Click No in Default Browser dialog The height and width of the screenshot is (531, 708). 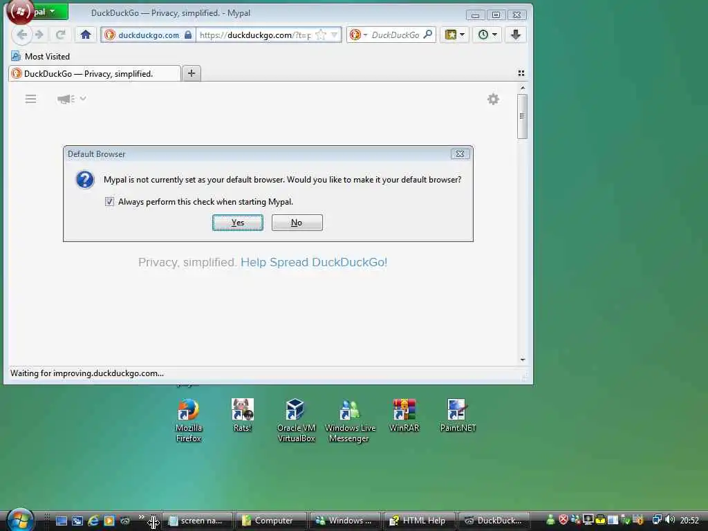(x=297, y=223)
